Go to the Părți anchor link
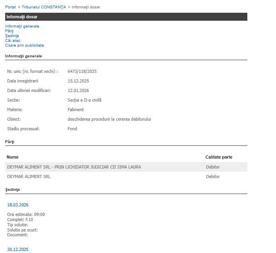Screen dimensions: 276x253 click(9, 31)
